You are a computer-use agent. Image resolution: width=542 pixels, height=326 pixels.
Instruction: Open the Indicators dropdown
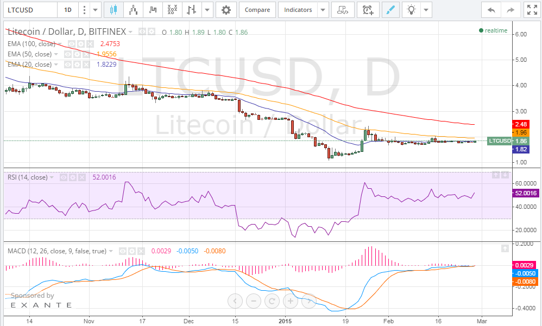[x=299, y=9]
